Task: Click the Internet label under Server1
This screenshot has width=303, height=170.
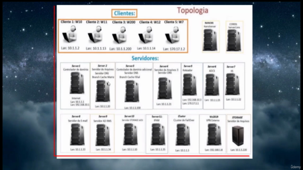Action: 76,98
